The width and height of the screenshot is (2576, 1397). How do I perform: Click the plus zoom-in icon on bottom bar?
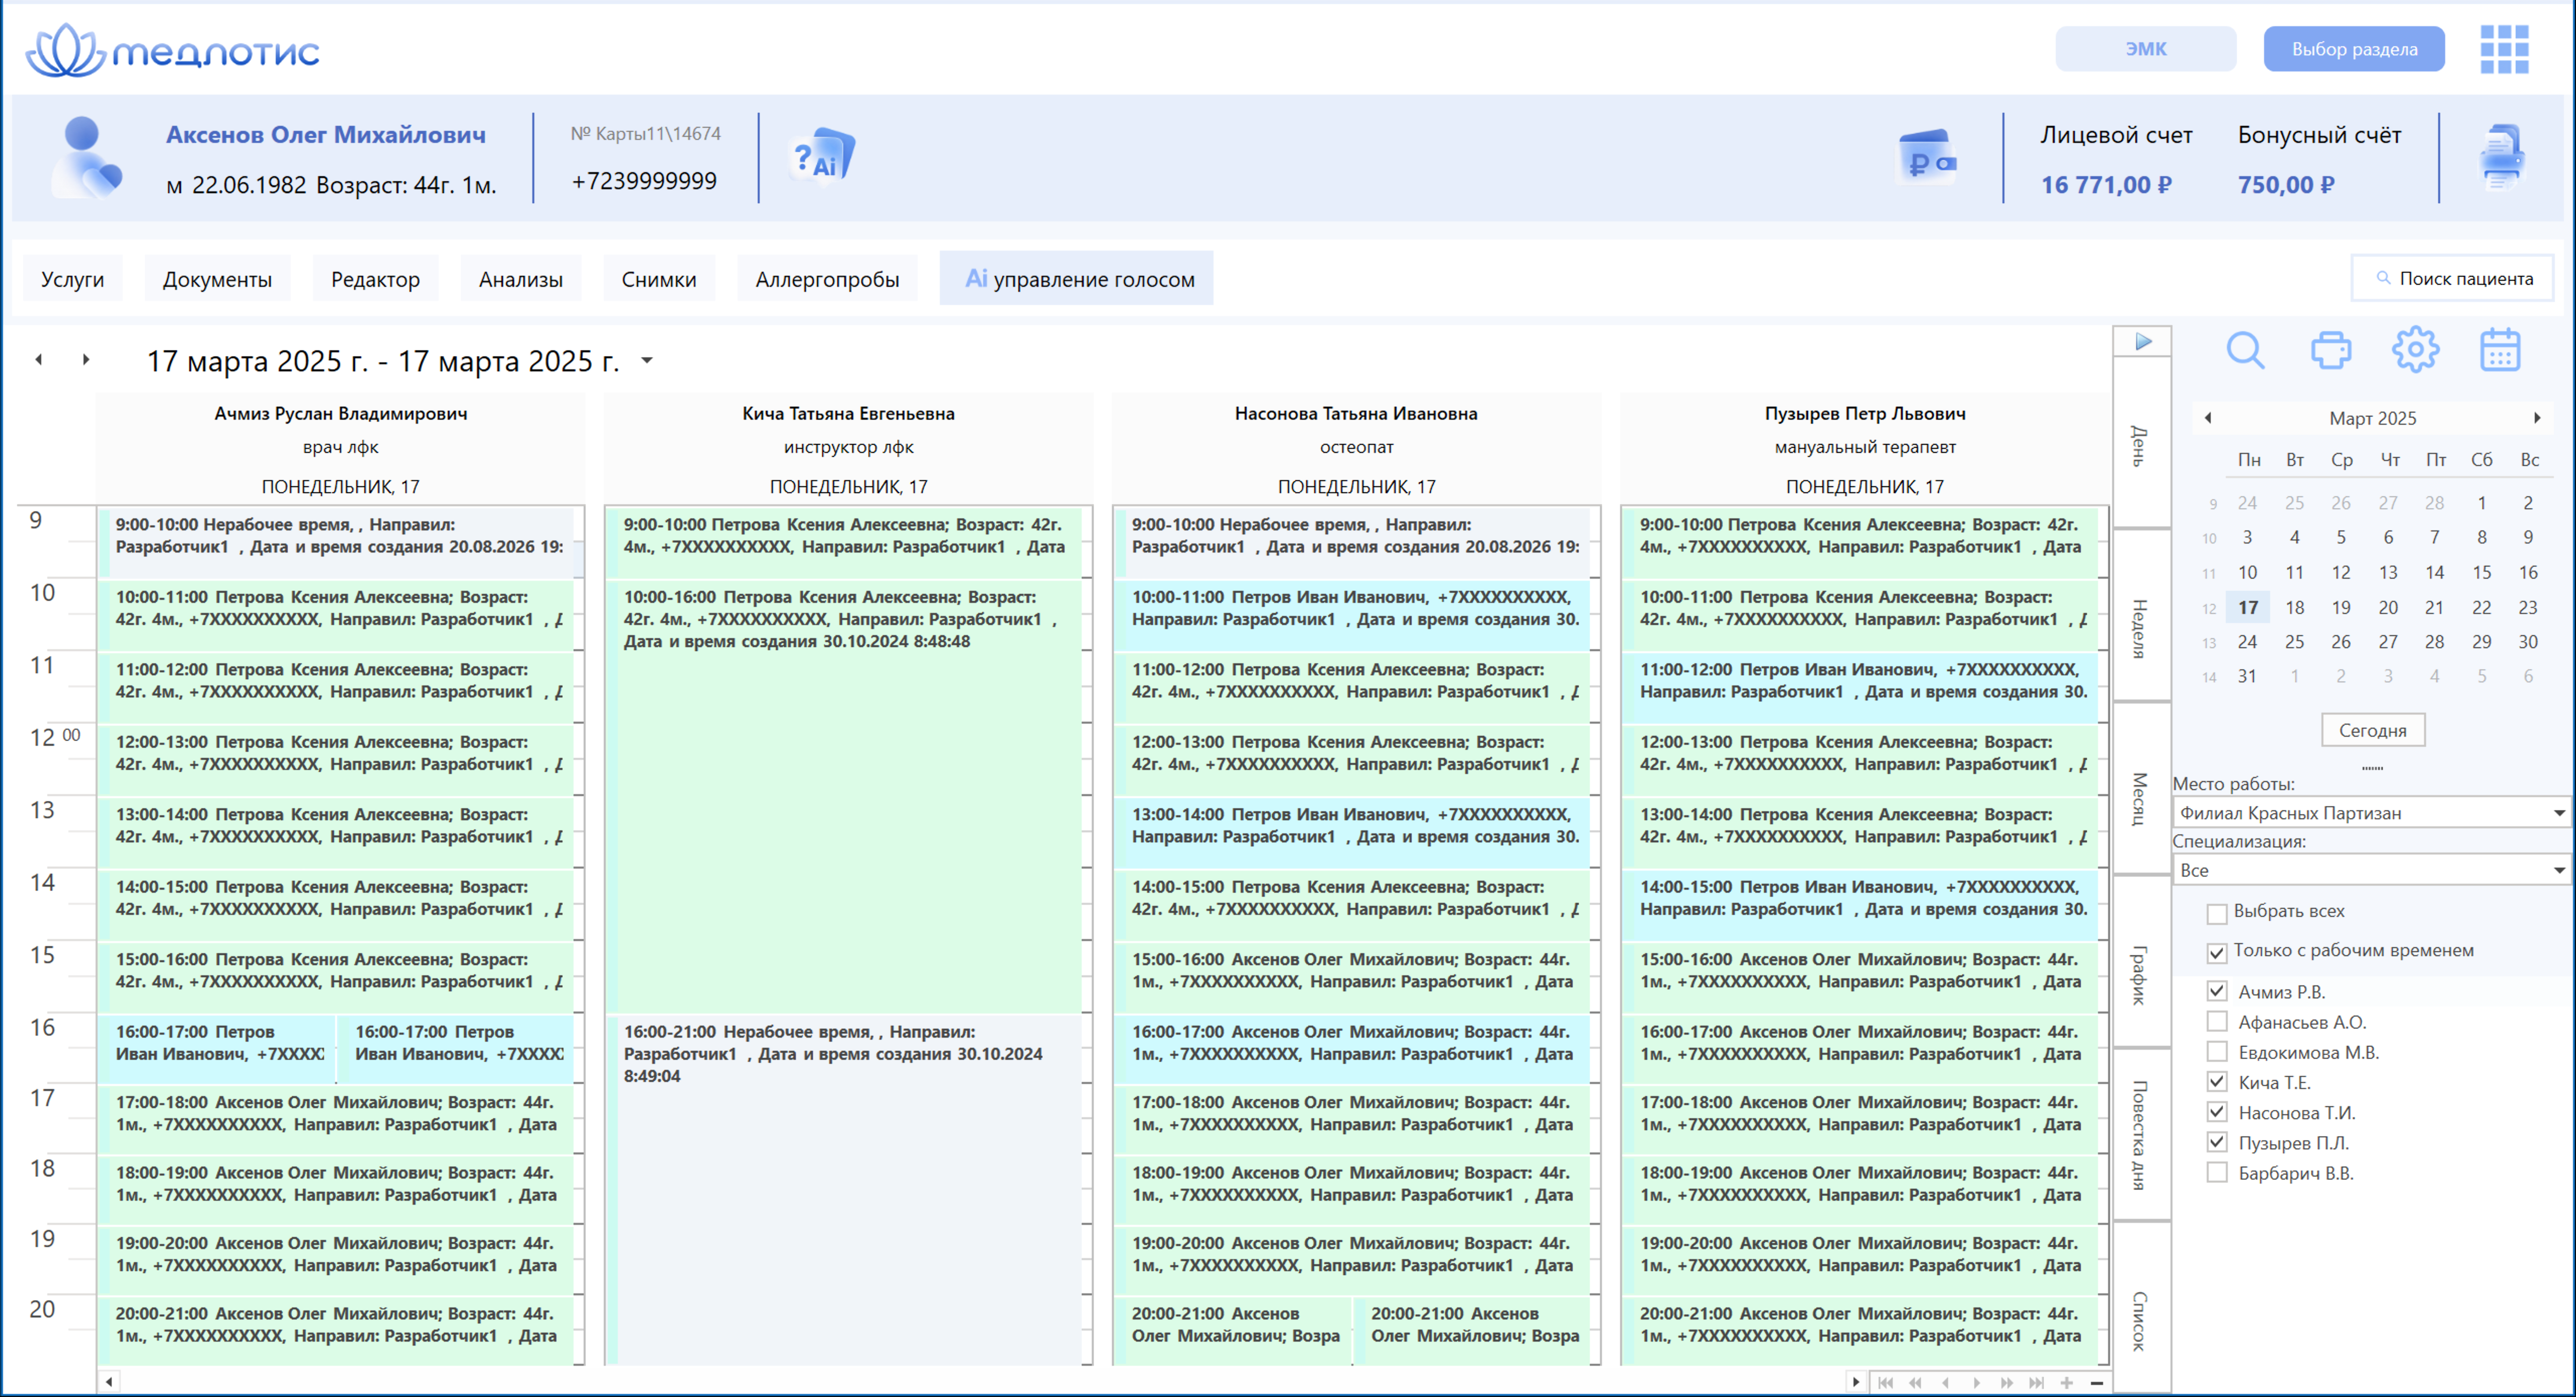[x=2067, y=1383]
